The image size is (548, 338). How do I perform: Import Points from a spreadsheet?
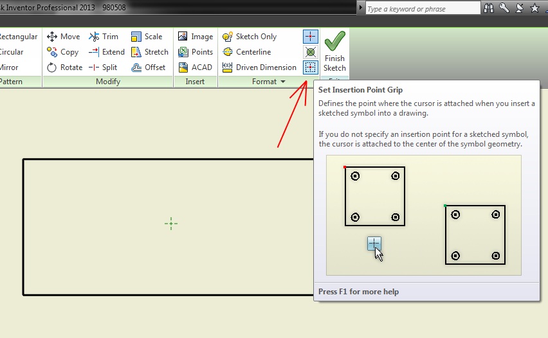196,51
